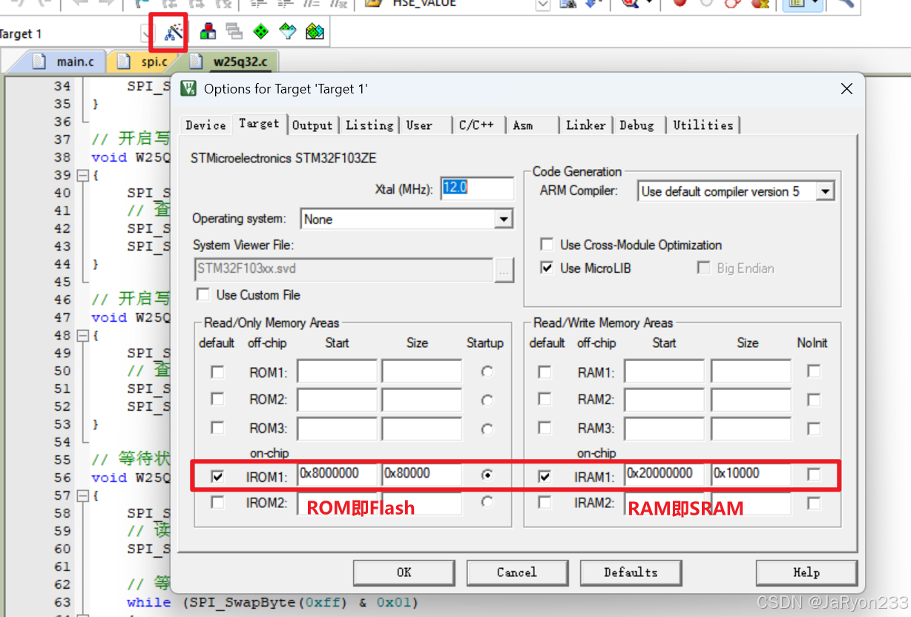This screenshot has height=617, width=911.
Task: Check the RAM2 default checkbox
Action: 545,399
